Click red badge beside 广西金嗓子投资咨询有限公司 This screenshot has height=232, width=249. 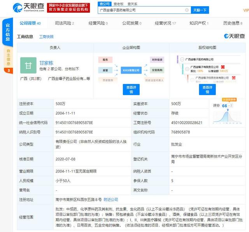click(233, 78)
